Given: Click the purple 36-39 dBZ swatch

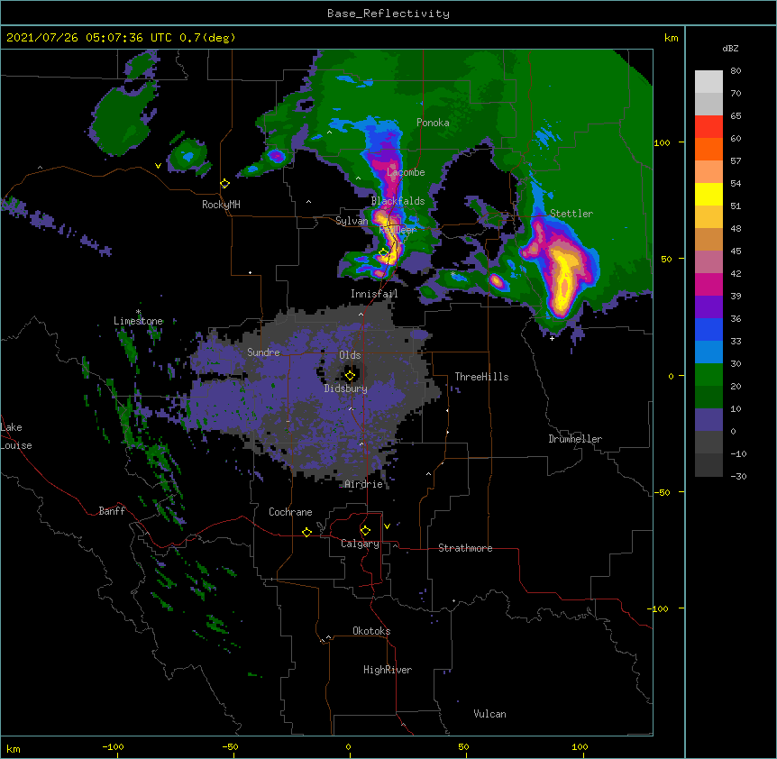Looking at the screenshot, I should point(708,307).
